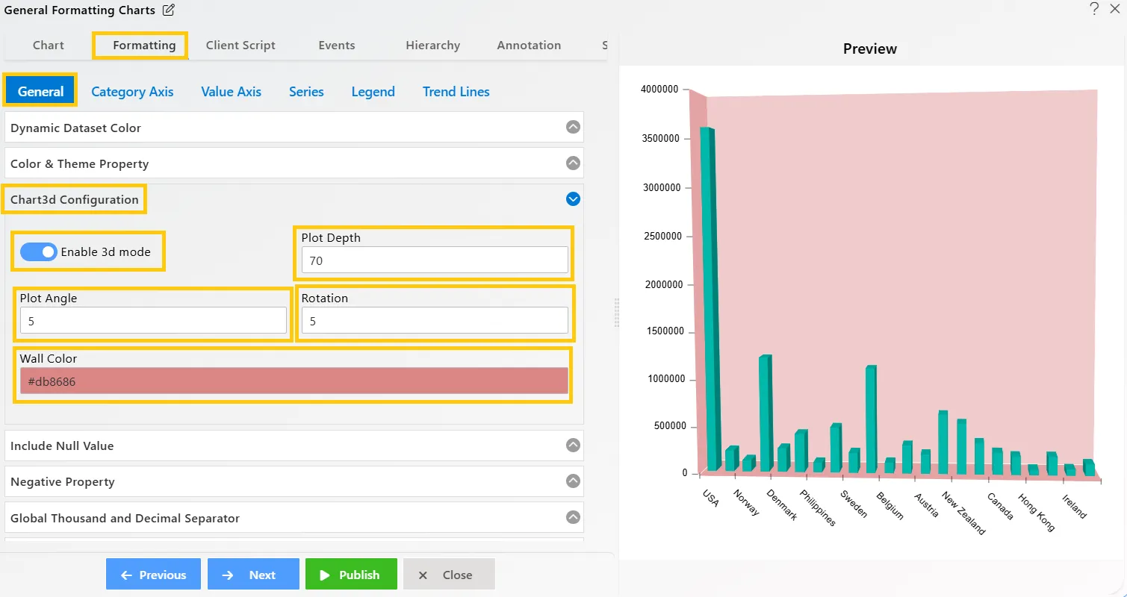
Task: Open the Client Script tab
Action: tap(240, 46)
